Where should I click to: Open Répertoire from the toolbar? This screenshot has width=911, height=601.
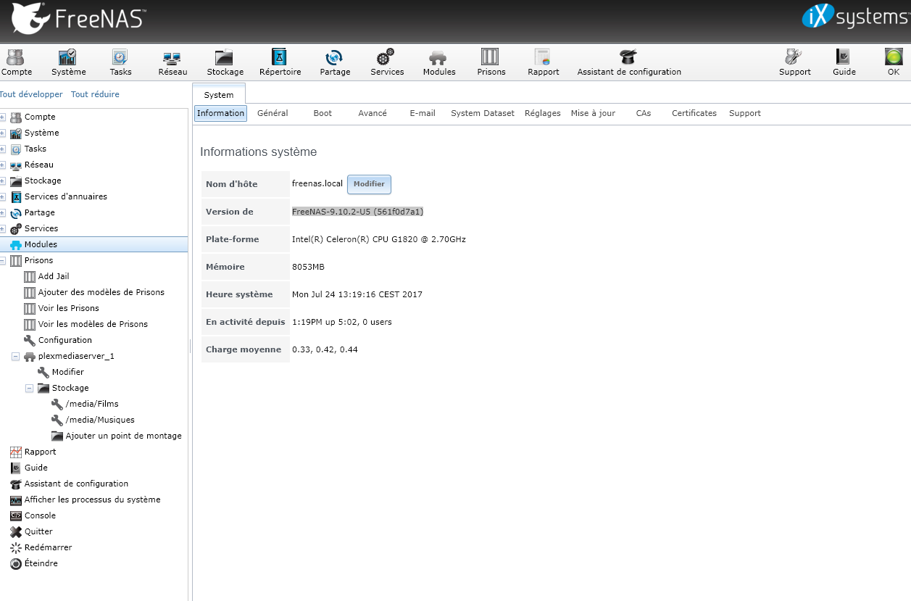[x=280, y=62]
